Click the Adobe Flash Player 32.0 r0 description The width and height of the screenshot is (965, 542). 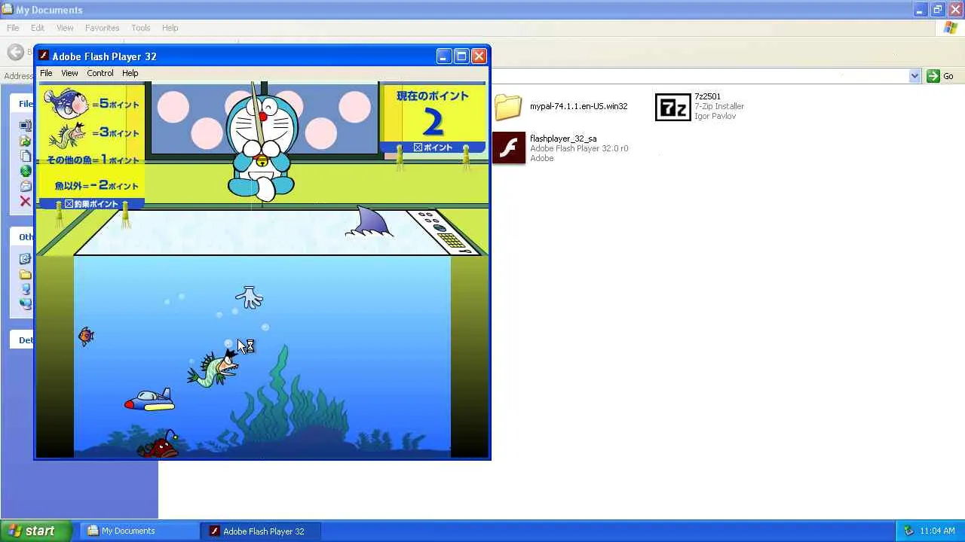[579, 148]
